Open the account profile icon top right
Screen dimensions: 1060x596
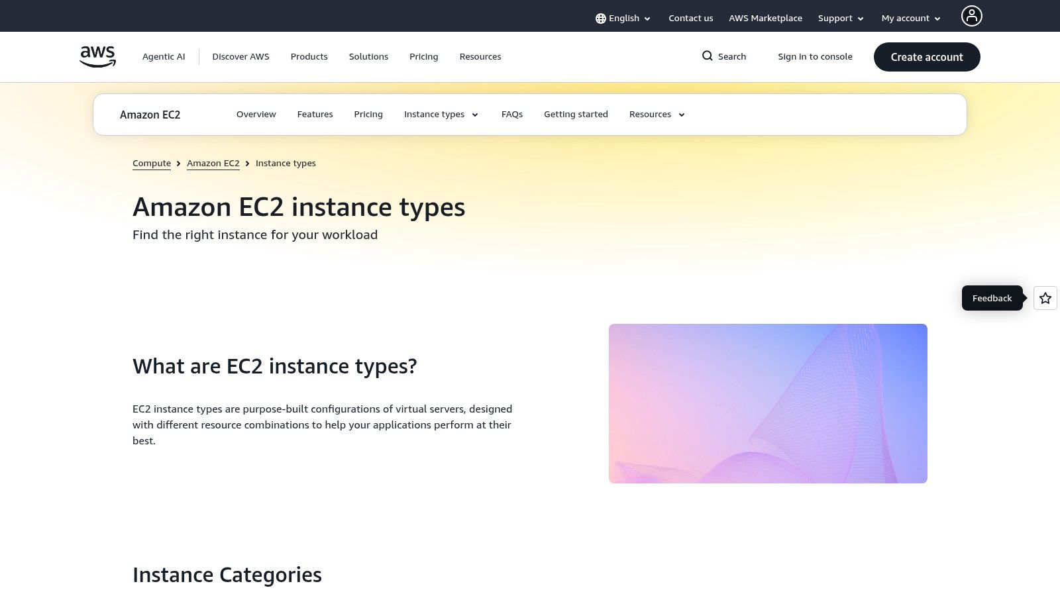pos(971,15)
